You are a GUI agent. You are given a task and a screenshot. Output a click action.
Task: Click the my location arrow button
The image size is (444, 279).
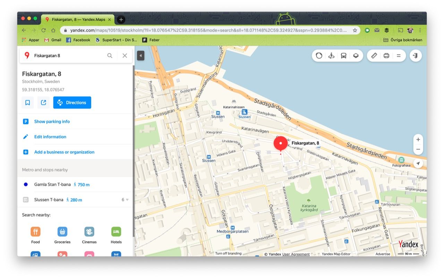click(418, 164)
